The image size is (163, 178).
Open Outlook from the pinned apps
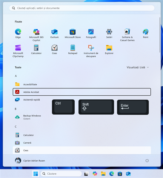point(54,34)
